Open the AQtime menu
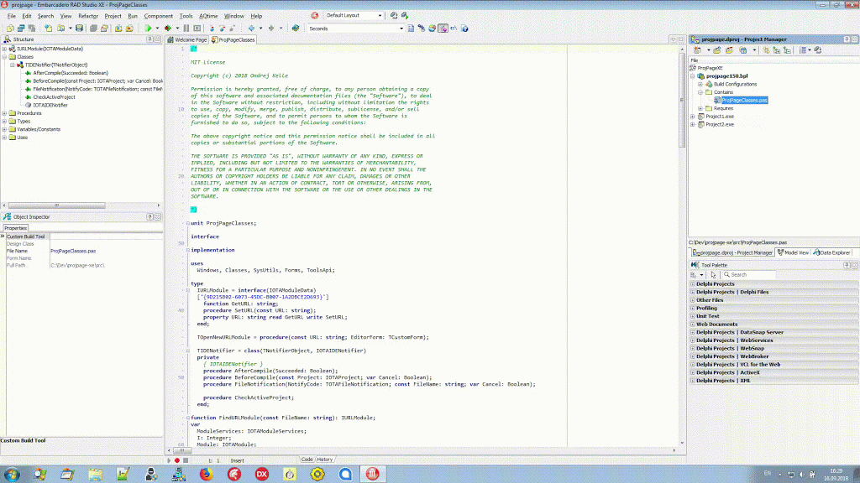Image resolution: width=860 pixels, height=483 pixels. (x=208, y=16)
